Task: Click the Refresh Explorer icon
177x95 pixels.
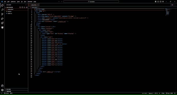Action: point(24,7)
